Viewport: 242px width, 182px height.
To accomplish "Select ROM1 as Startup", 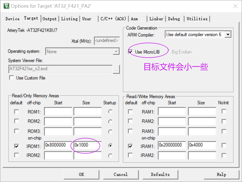I will coord(110,112).
